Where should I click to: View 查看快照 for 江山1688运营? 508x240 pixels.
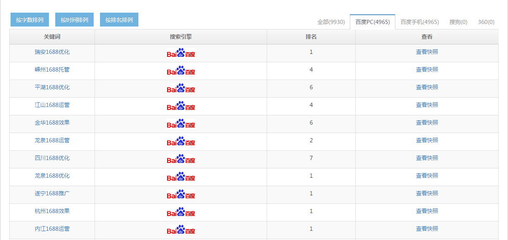[x=427, y=105]
